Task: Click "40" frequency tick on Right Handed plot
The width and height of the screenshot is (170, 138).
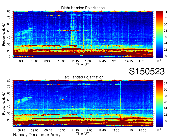Action: [9, 38]
